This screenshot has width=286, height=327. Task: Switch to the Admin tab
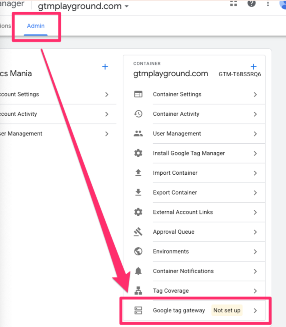point(36,26)
